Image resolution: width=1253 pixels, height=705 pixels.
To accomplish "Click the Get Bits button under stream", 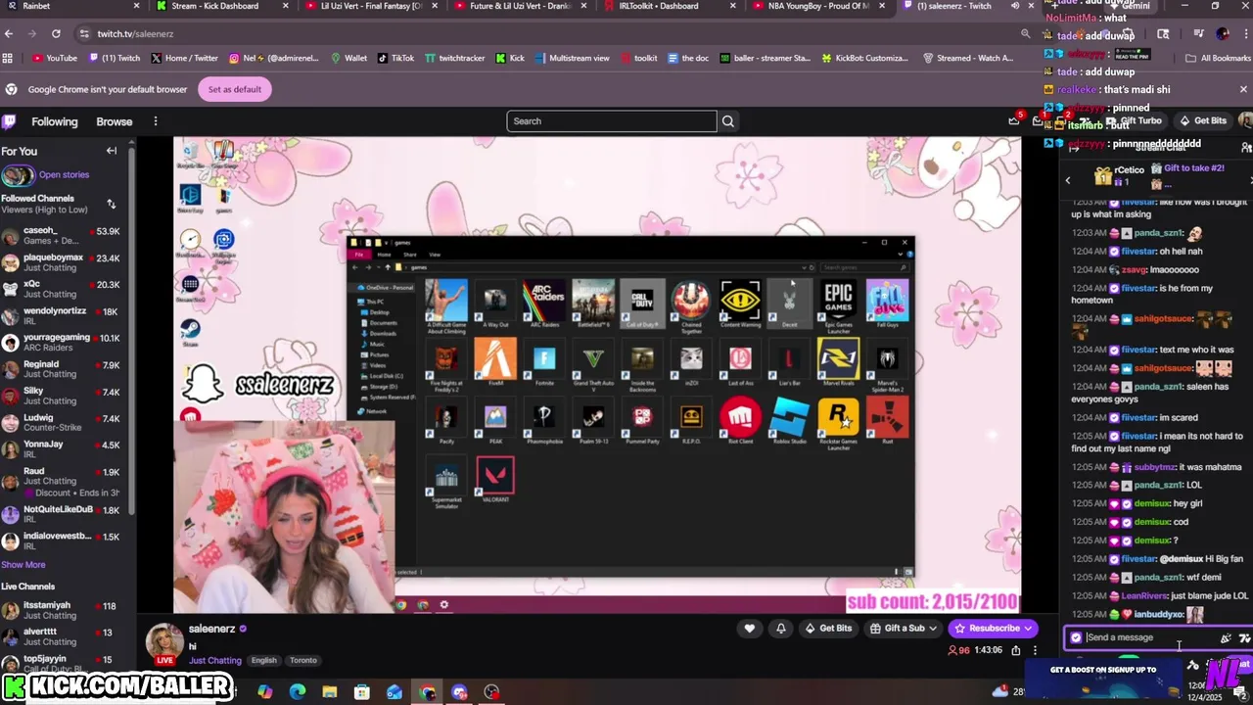I will click(827, 629).
